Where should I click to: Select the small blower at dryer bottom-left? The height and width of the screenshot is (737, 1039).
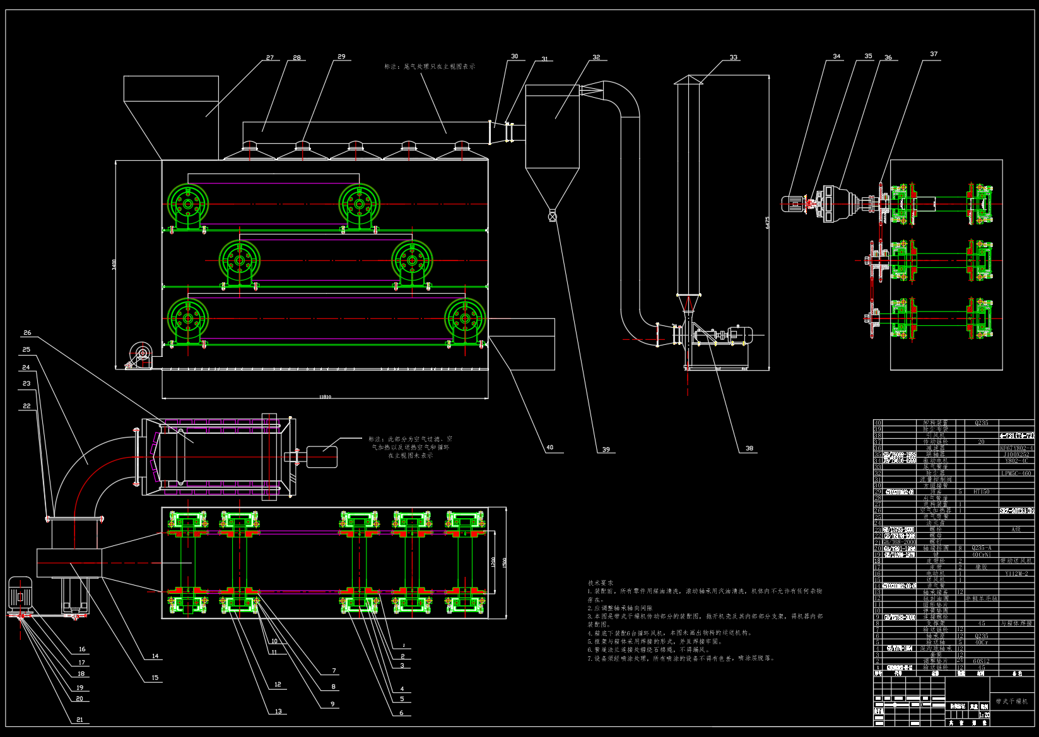141,354
